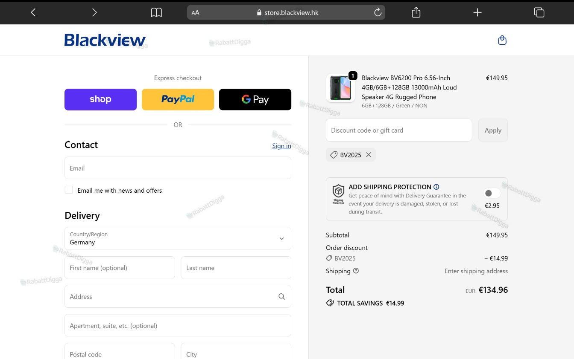The image size is (574, 359).
Task: Click the Express checkout heading
Action: (x=178, y=78)
